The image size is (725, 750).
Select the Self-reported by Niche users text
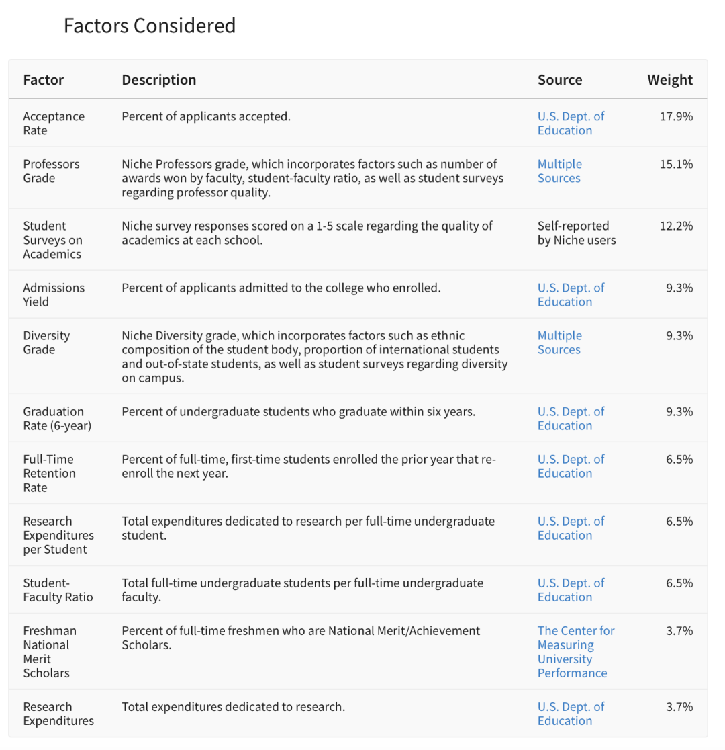(x=577, y=233)
